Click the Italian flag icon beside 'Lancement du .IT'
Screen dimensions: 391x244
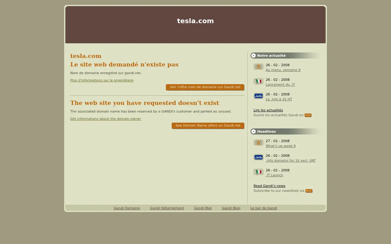pyautogui.click(x=258, y=81)
